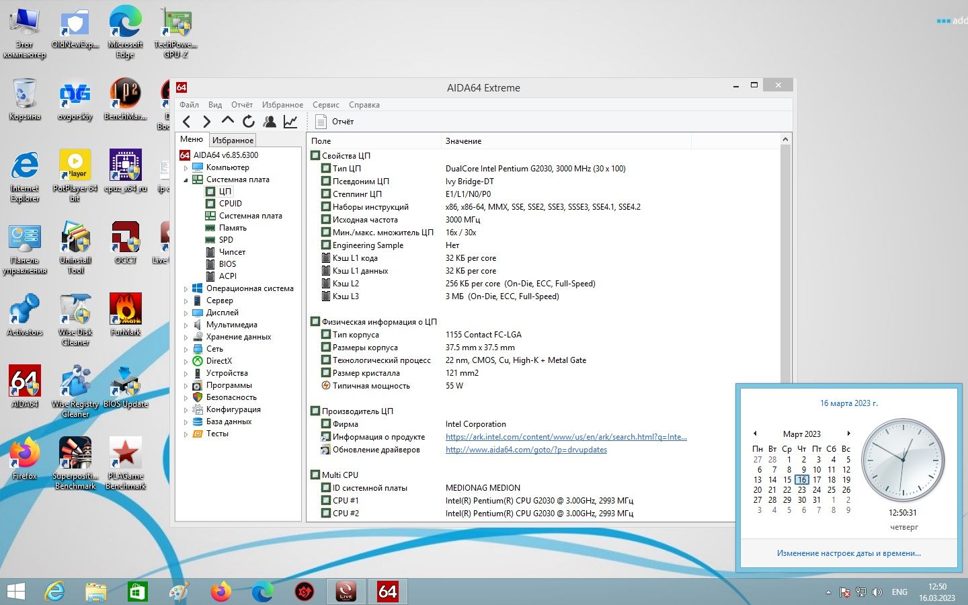Click the Значение column header

(566, 141)
